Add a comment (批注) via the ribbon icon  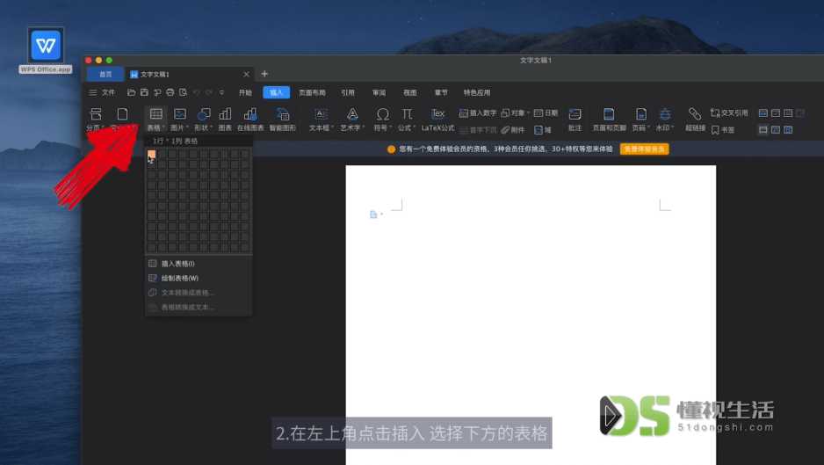[575, 119]
